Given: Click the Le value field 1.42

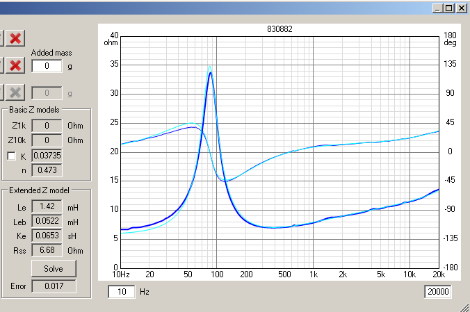Looking at the screenshot, I should point(47,206).
